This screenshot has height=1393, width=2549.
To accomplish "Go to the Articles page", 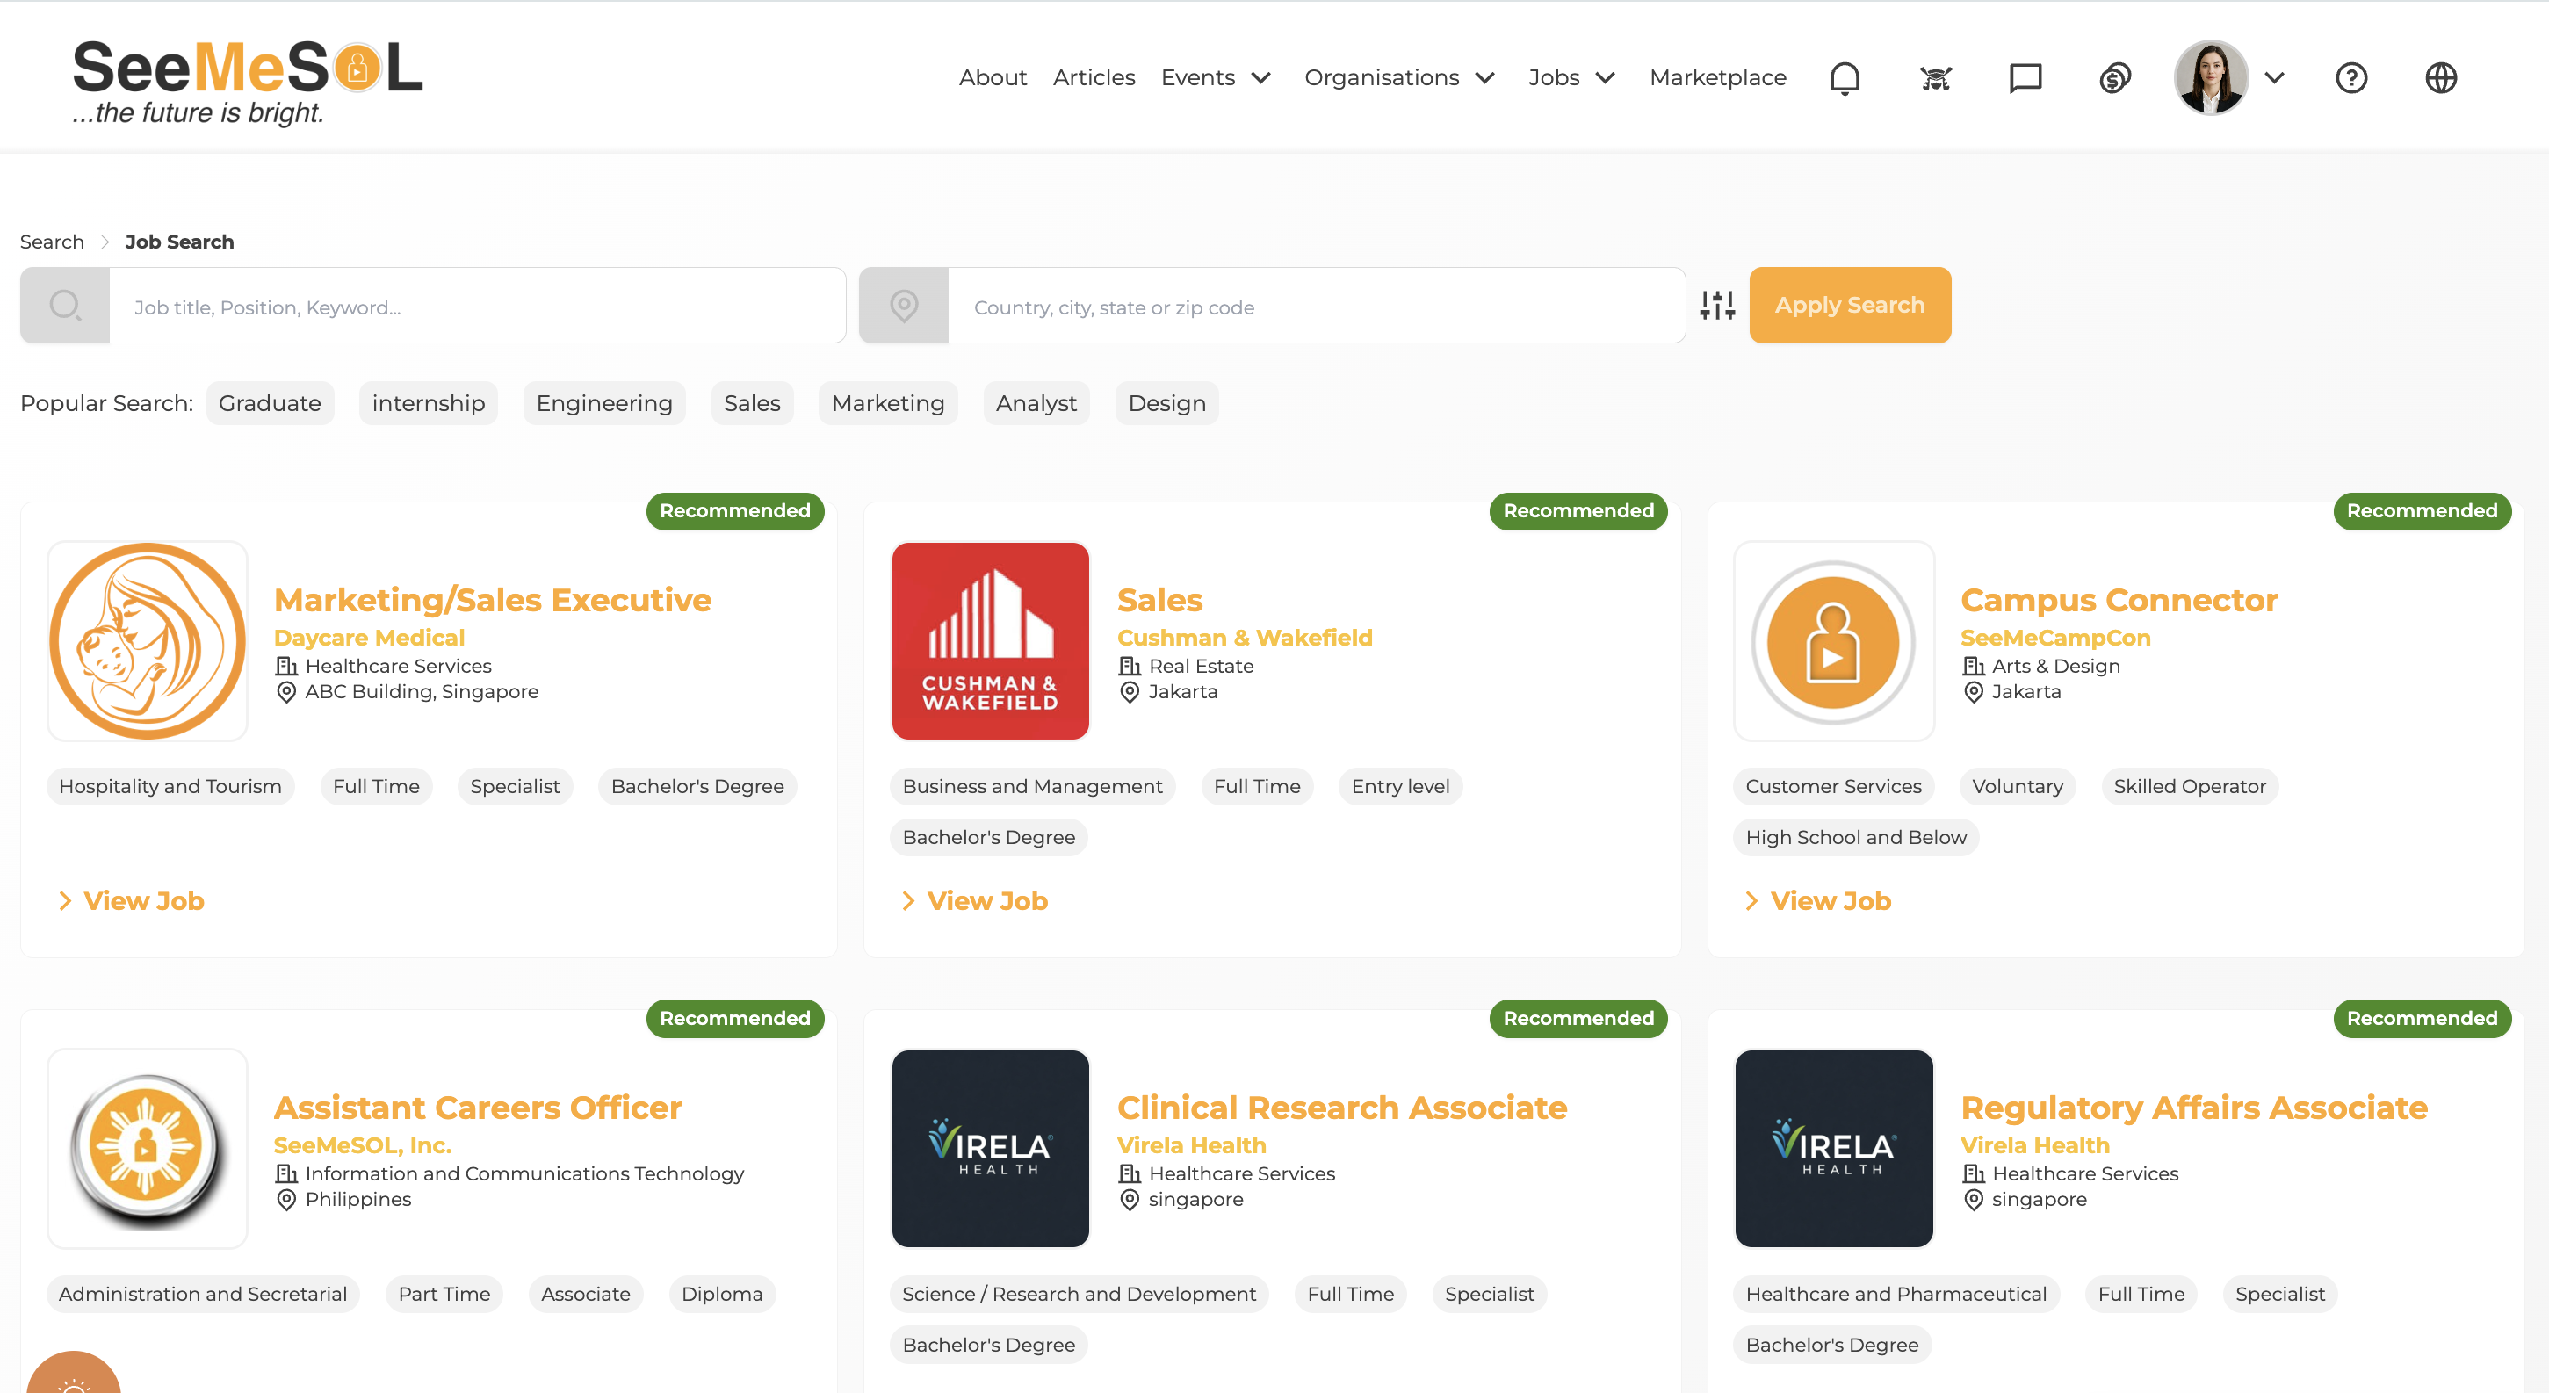I will (1093, 77).
